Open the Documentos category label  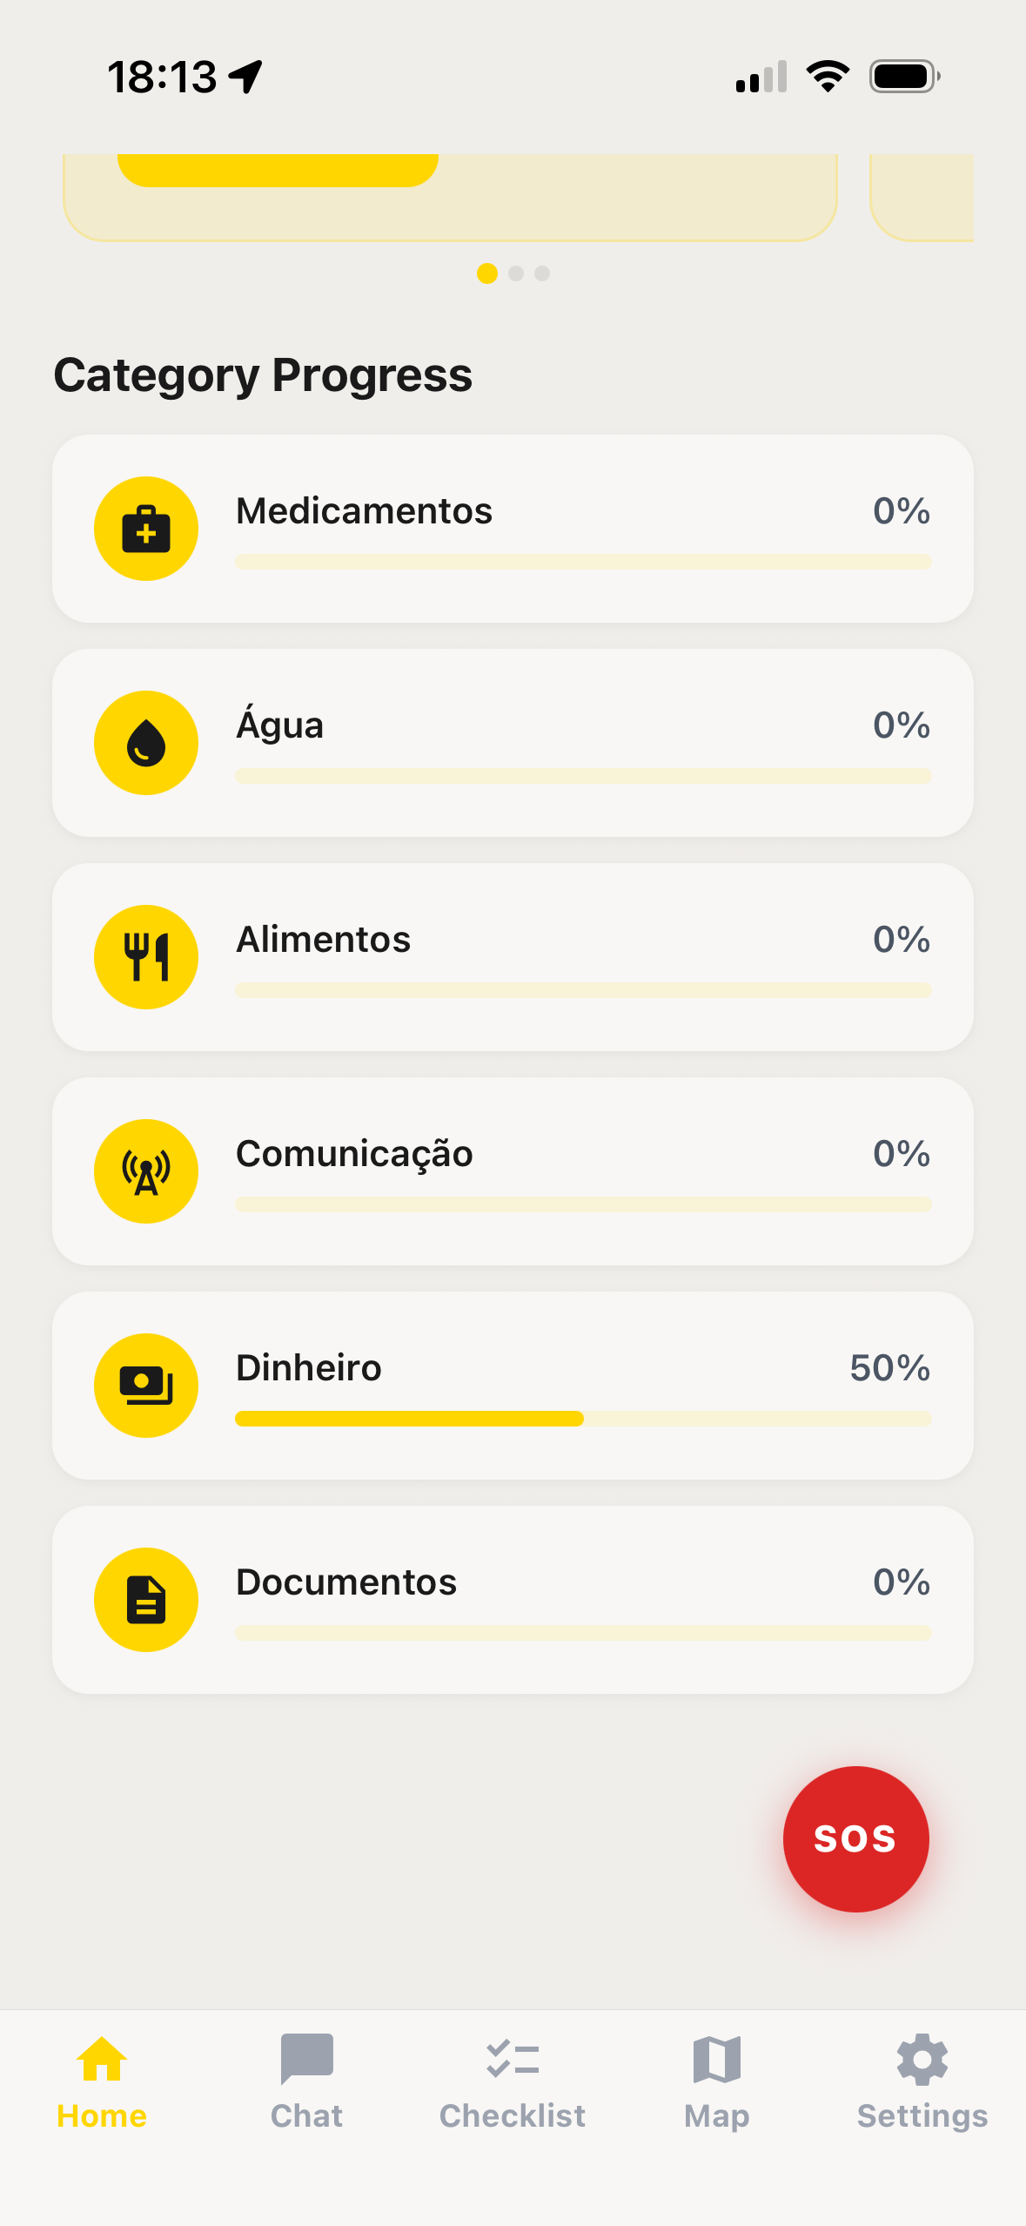(x=346, y=1582)
